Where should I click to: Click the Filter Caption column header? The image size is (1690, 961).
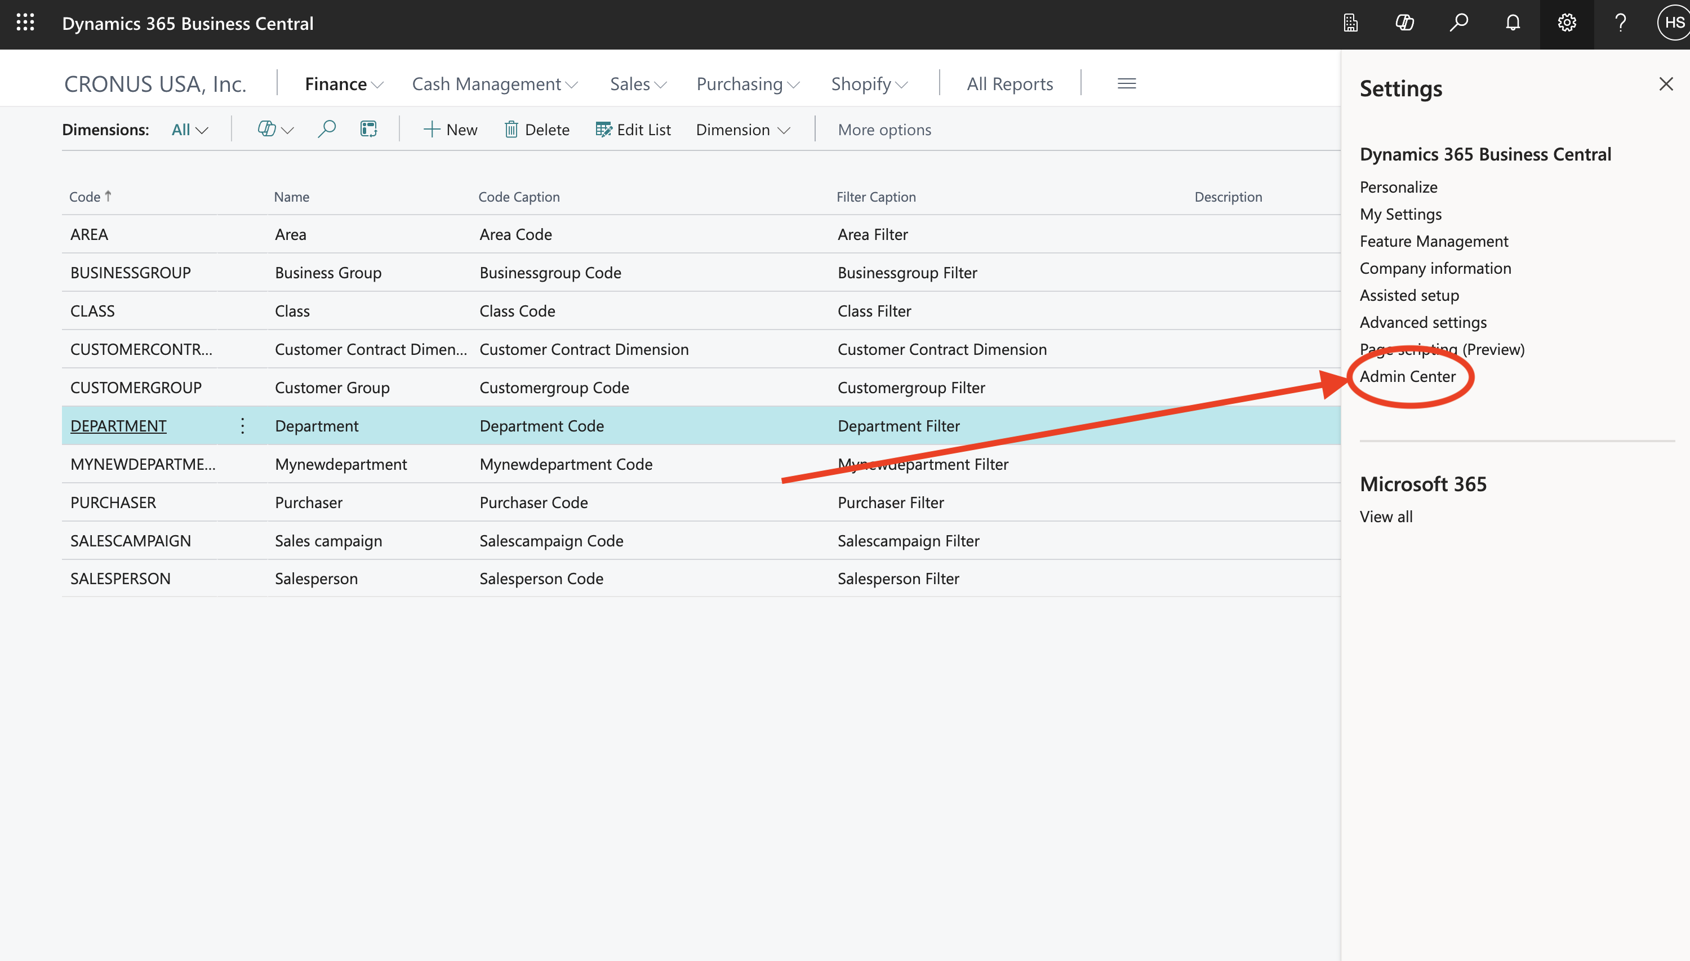coord(875,197)
